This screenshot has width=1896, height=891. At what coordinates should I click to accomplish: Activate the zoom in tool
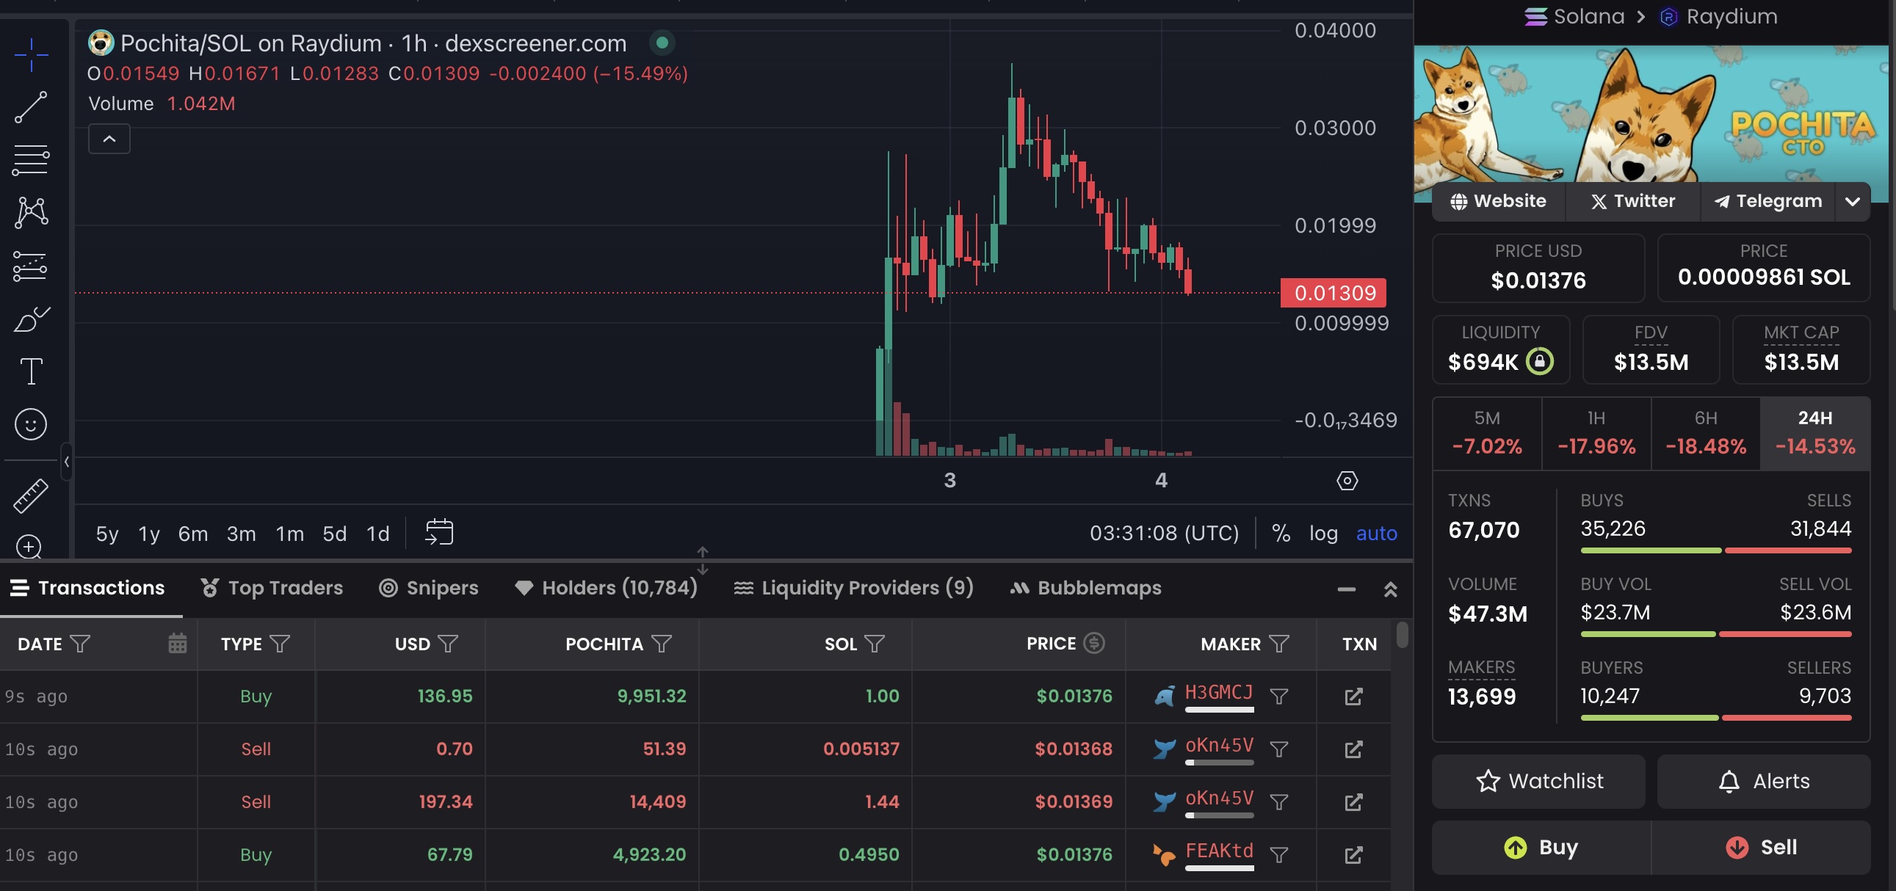pyautogui.click(x=29, y=547)
